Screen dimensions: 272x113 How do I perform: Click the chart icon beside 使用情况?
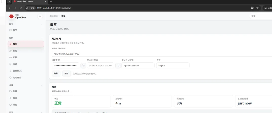[x=10, y=71]
